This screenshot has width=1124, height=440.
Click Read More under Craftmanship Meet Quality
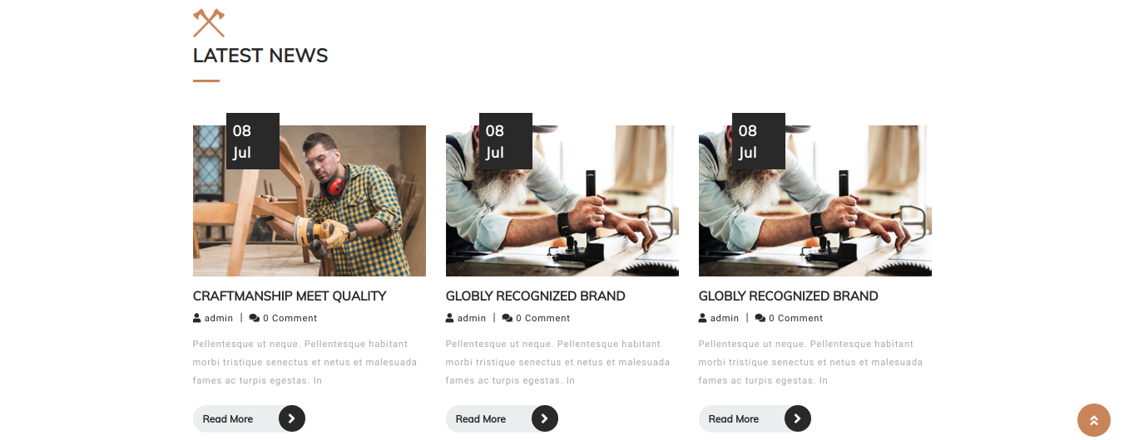228,419
